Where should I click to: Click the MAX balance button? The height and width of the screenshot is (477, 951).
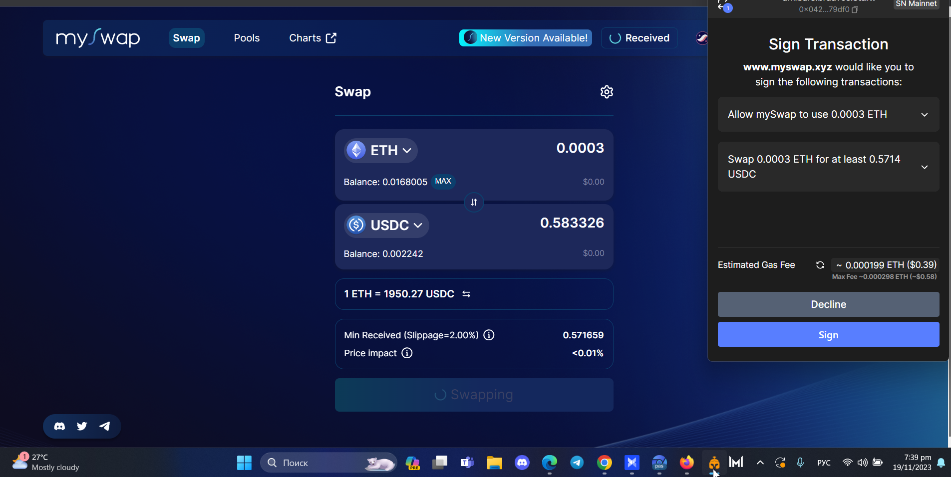pos(443,181)
